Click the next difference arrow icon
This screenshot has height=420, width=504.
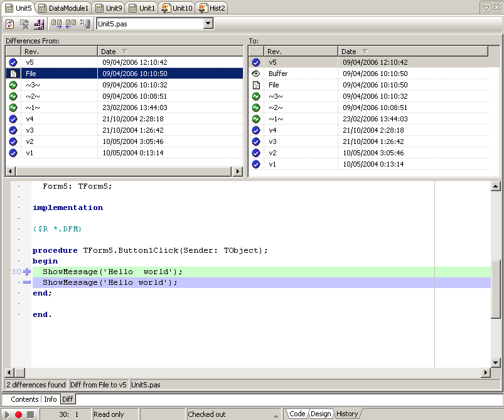[56, 24]
